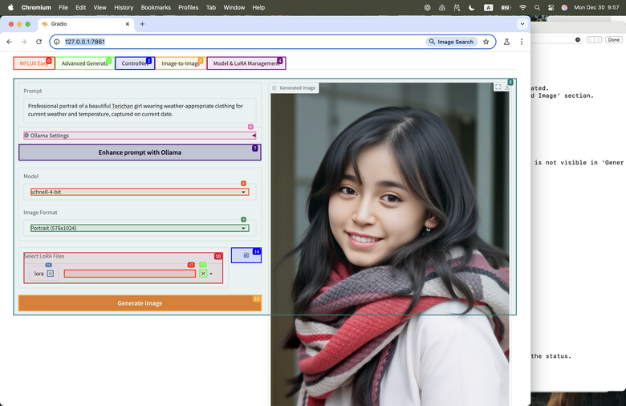Switch to the Image-to-Image tab
The width and height of the screenshot is (626, 406).
[181, 63]
